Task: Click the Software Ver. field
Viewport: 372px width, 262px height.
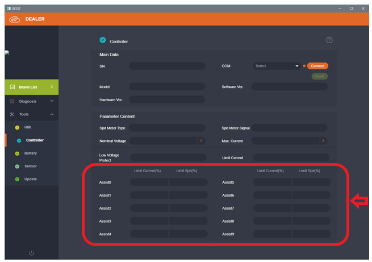Action: tap(289, 86)
